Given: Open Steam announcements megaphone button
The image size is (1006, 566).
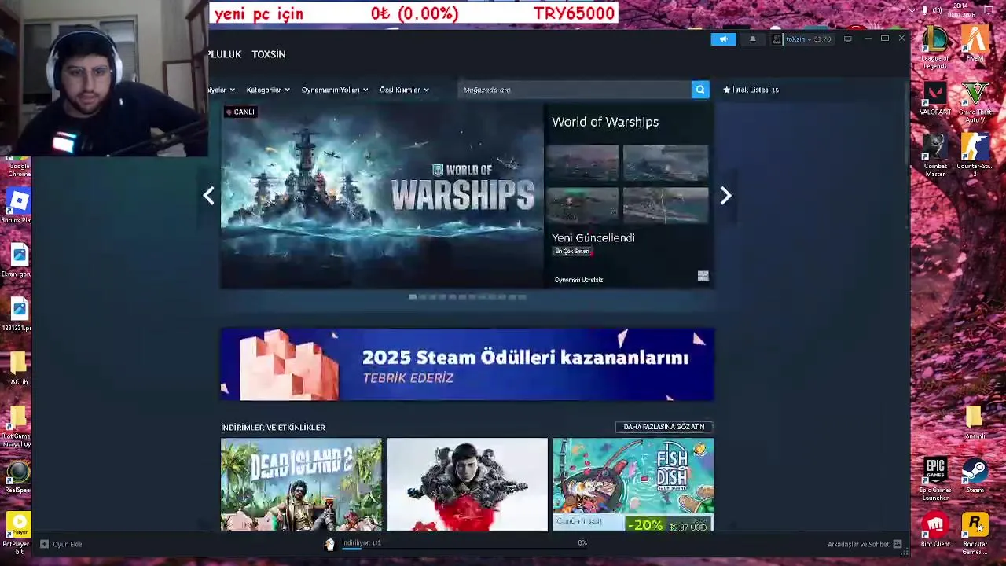Looking at the screenshot, I should point(723,39).
